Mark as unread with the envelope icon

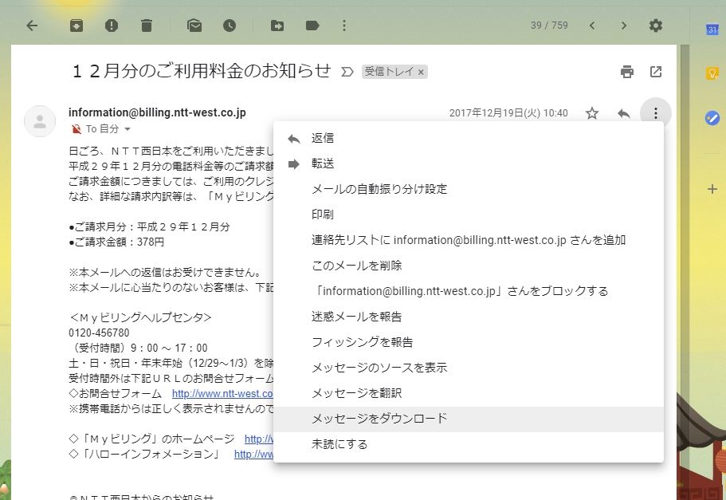[x=194, y=26]
